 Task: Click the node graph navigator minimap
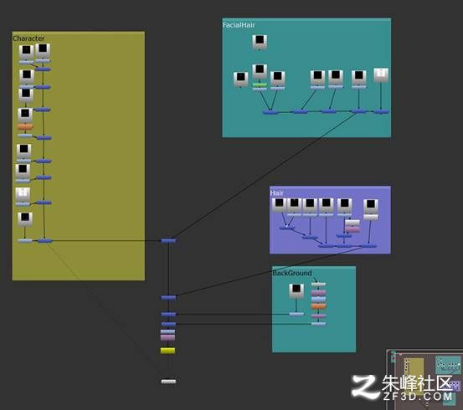[424, 379]
